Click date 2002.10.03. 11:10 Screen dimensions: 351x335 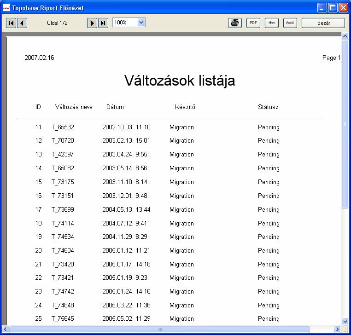[127, 127]
